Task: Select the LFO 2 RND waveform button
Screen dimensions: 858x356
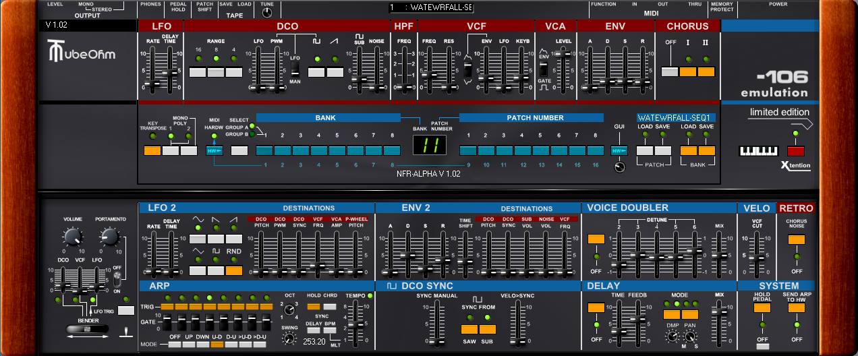Action: [x=234, y=270]
